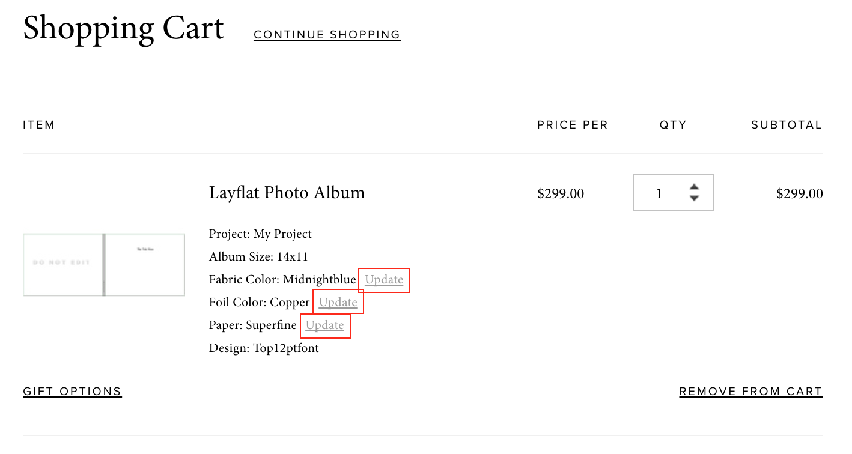Update the Superfine paper option
Screen dimensions: 852x454
(x=325, y=325)
